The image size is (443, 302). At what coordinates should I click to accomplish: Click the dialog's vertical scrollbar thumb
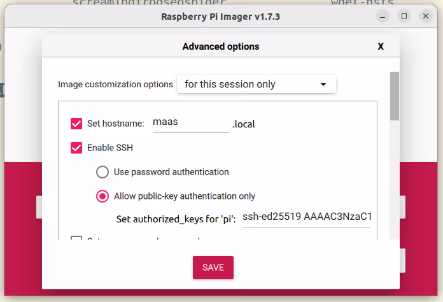pyautogui.click(x=395, y=96)
